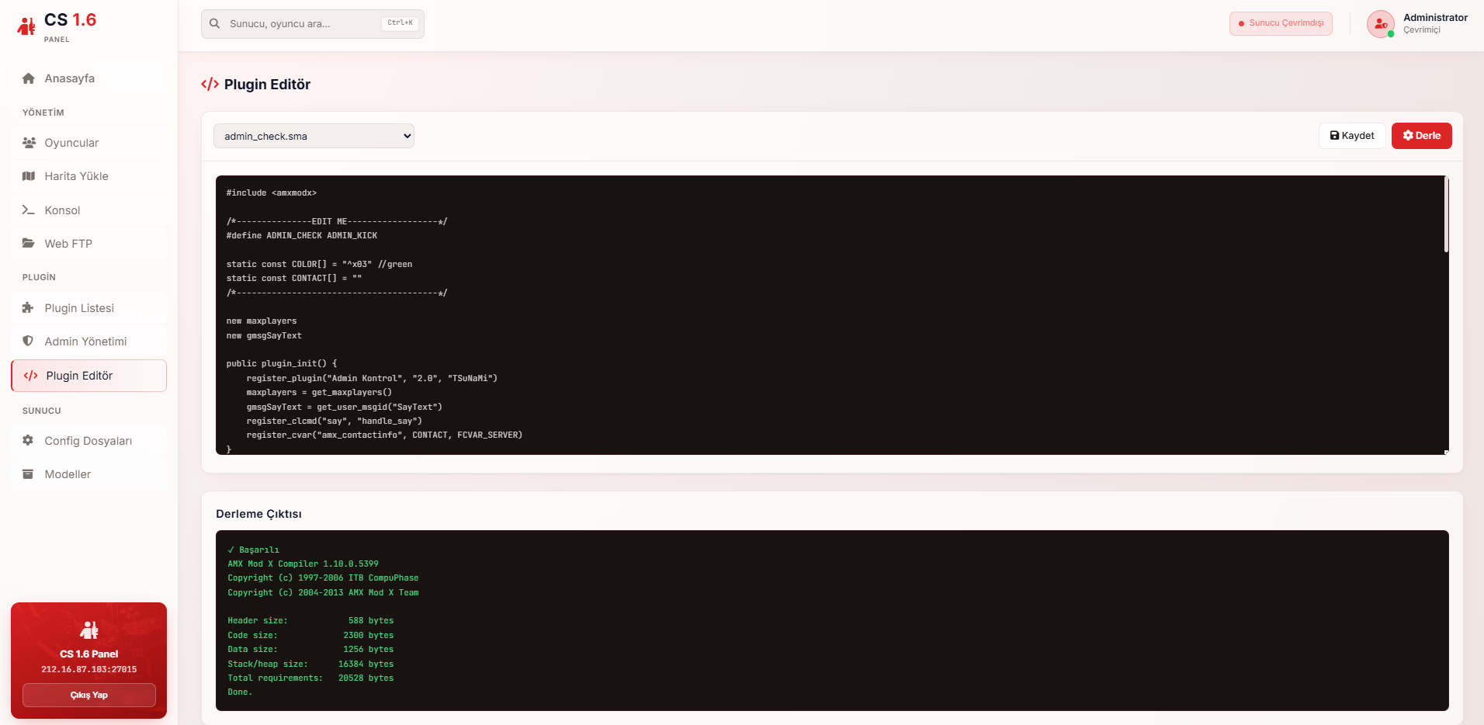Open Plugin Listesi
Screen dimensions: 1484x725
pyautogui.click(x=88, y=308)
